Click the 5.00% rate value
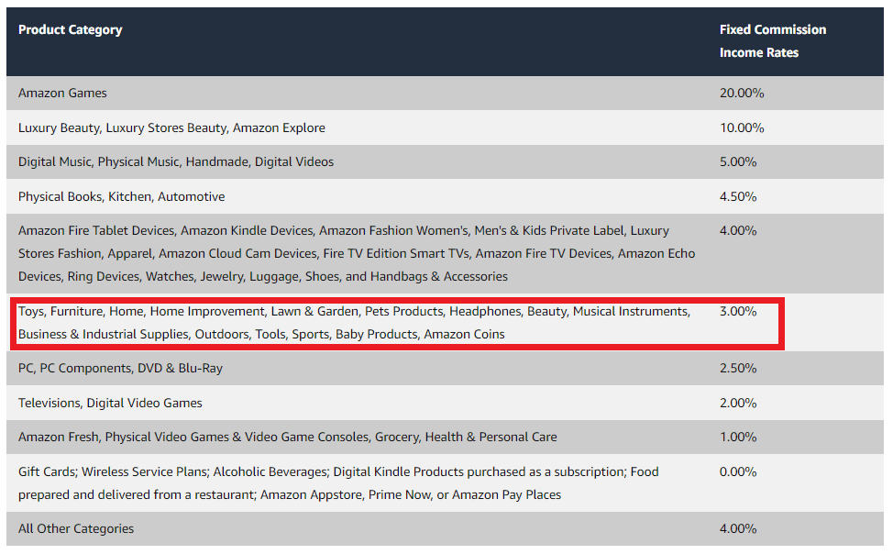This screenshot has height=554, width=893. tap(738, 161)
